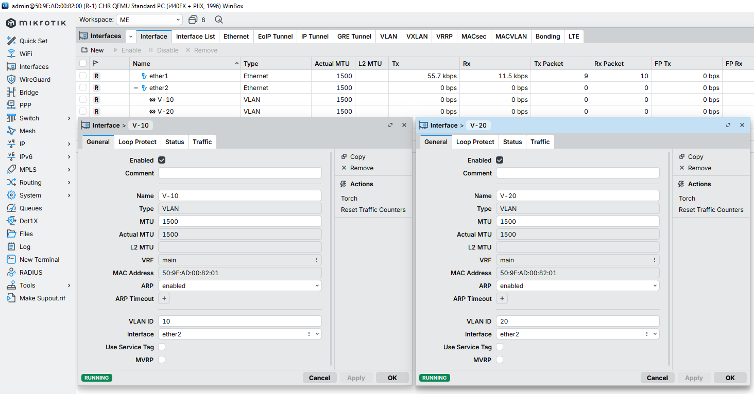The width and height of the screenshot is (754, 394).
Task: Collapse the ether2 tree row
Action: coord(136,88)
